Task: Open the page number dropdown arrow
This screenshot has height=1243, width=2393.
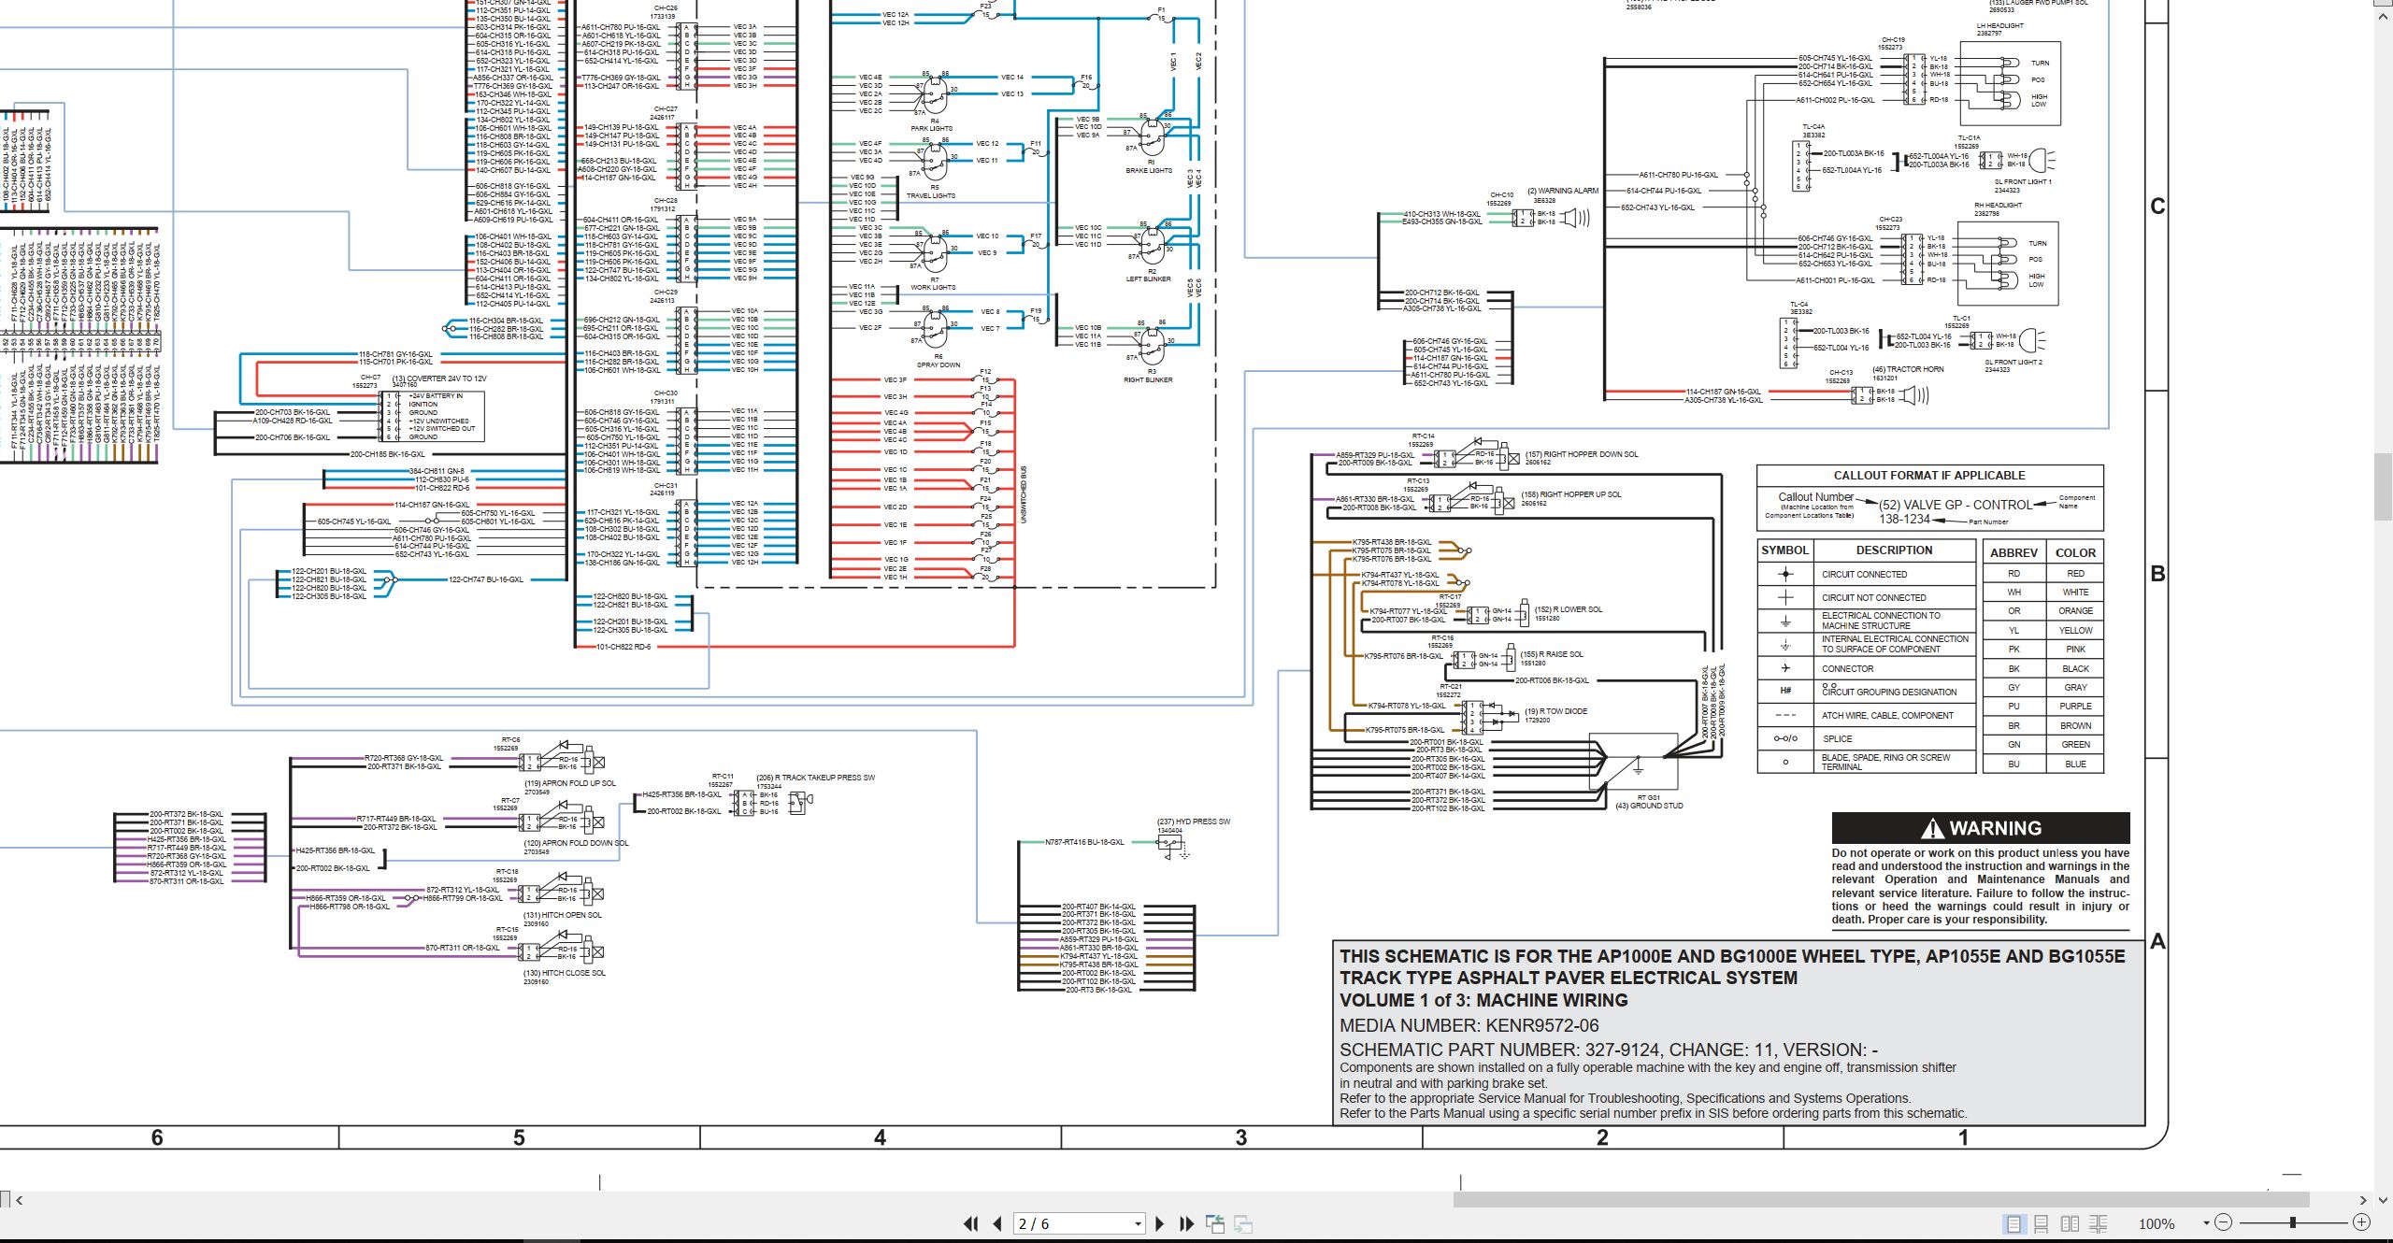Action: 1138,1223
